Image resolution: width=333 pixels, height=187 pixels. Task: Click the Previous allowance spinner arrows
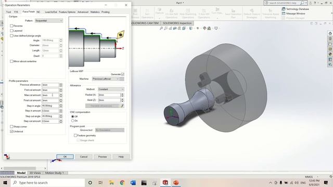pos(61,85)
